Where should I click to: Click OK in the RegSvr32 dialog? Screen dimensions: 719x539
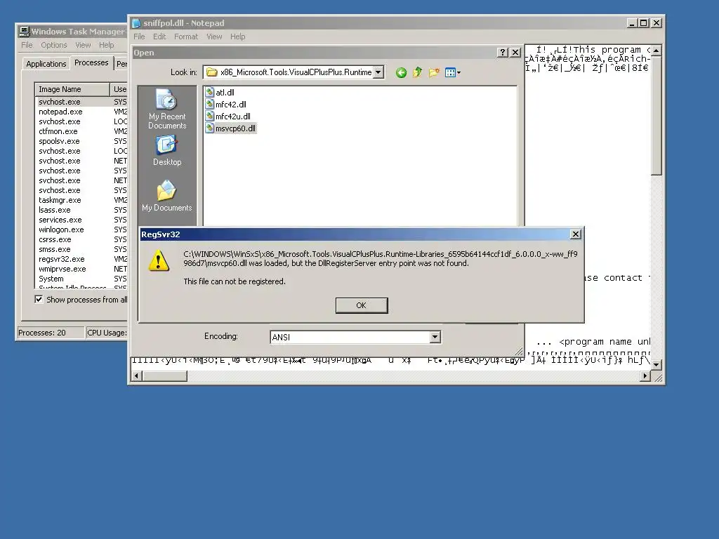tap(362, 305)
